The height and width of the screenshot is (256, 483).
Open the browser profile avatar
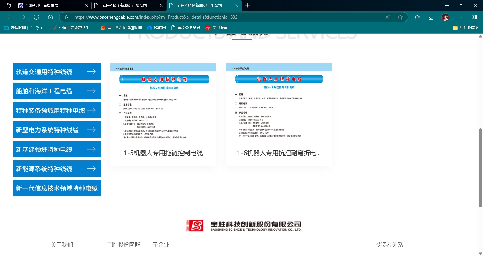(445, 17)
